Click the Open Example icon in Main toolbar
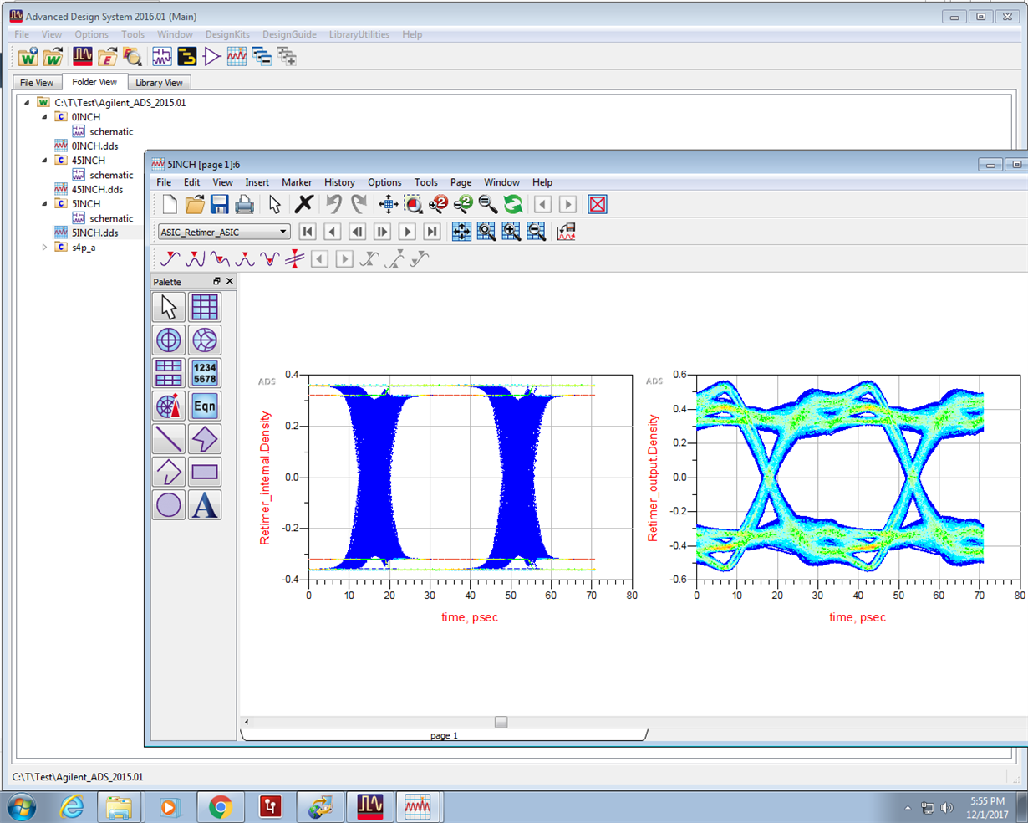 pos(108,57)
